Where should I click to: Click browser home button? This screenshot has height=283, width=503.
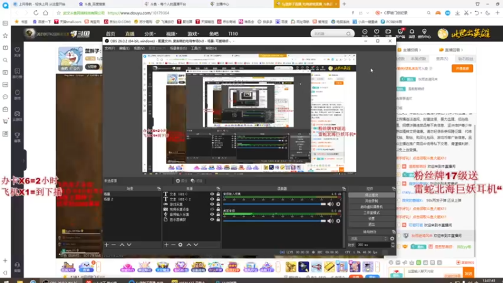(45, 13)
